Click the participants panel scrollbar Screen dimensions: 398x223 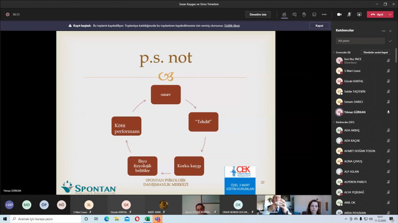[396, 56]
